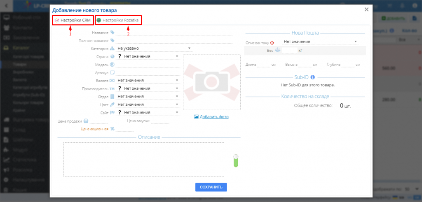The height and width of the screenshot is (202, 422).
Task: Click the banknote icon next to Валюта
Action: point(112,81)
